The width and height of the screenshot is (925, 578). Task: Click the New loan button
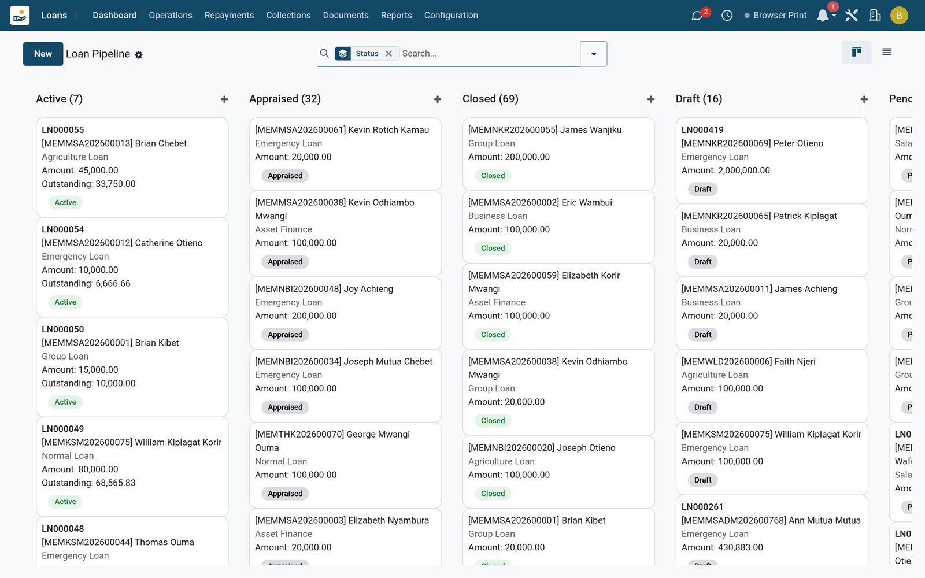[x=43, y=54]
